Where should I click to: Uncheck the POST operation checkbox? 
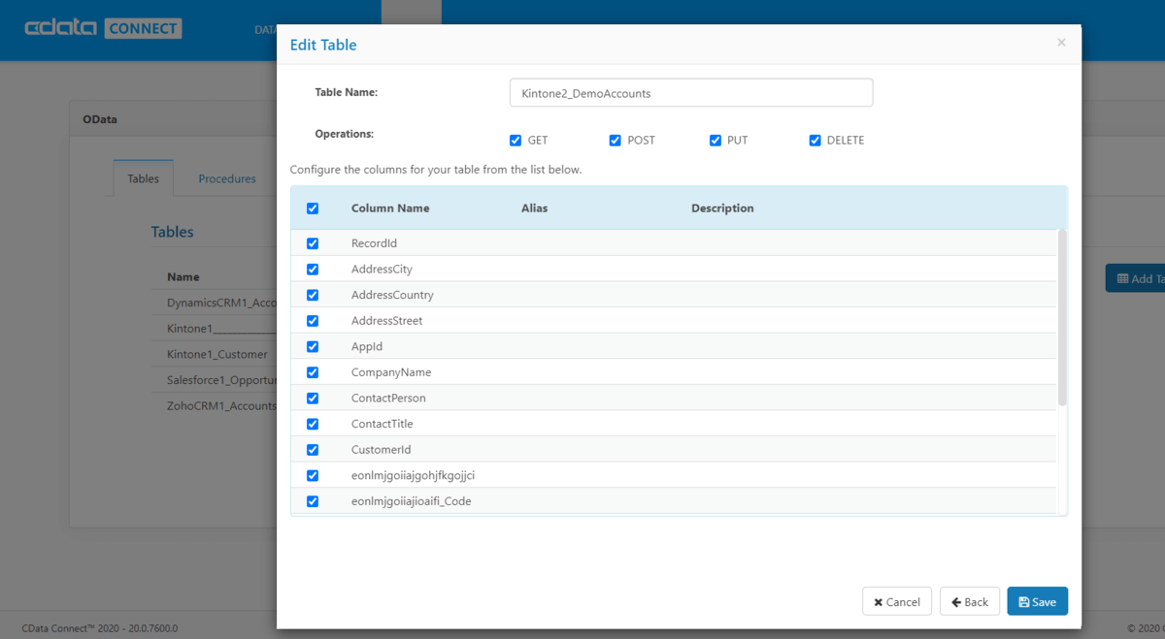click(x=616, y=141)
